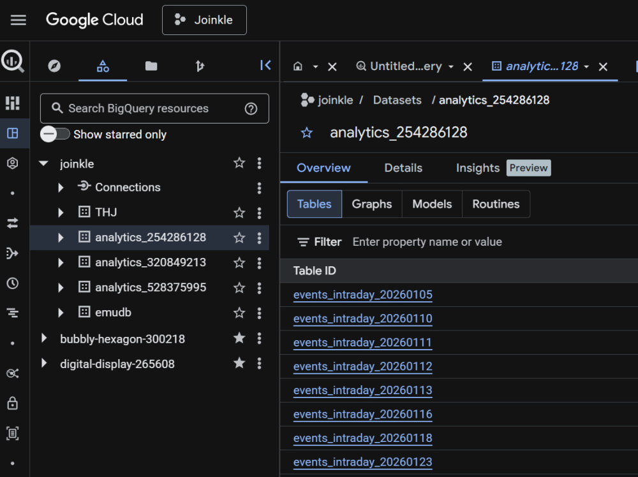Click the Search BigQuery resources field
Screen dimensions: 638x477
point(154,108)
